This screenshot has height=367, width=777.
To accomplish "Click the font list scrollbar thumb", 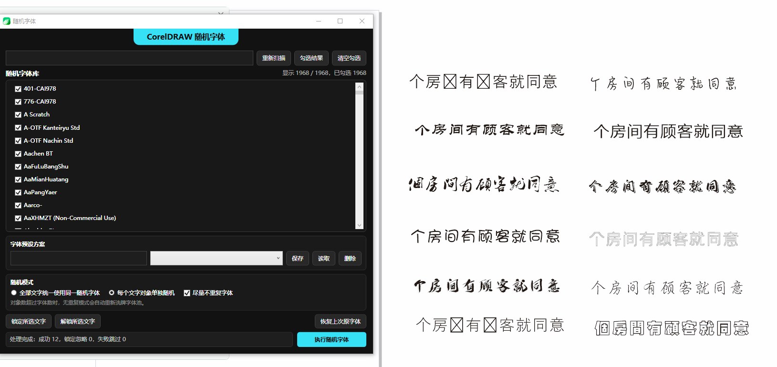I will click(x=360, y=92).
